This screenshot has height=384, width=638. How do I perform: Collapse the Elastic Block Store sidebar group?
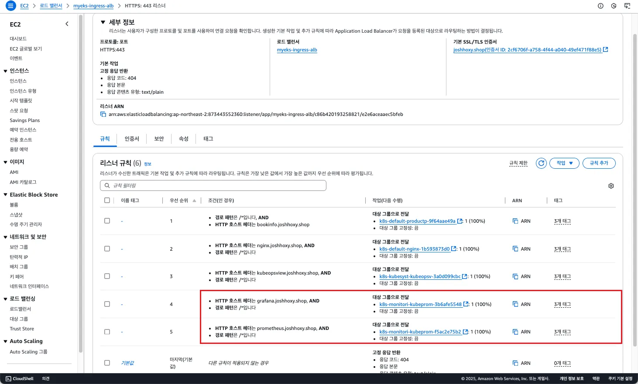(5, 195)
